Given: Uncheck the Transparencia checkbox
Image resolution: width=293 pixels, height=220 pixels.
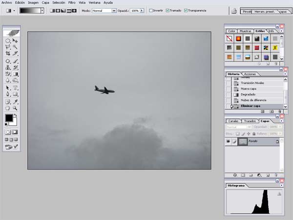Looking at the screenshot, I should click(x=186, y=11).
